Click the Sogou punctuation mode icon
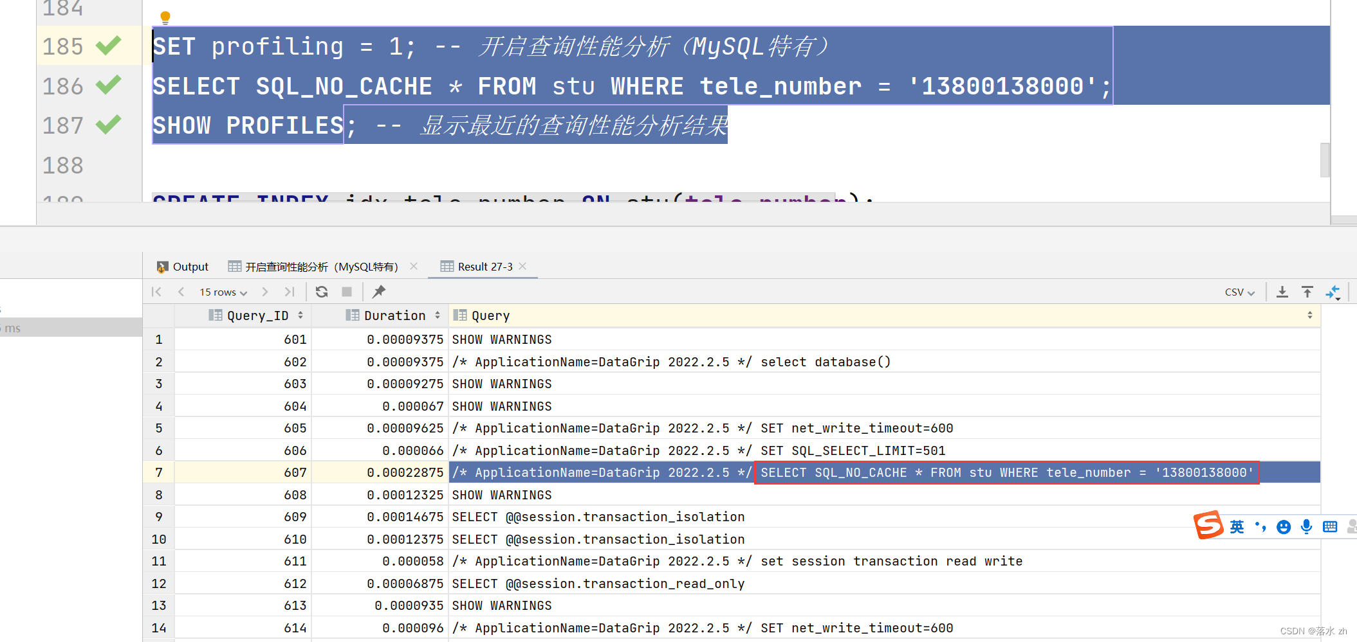This screenshot has width=1357, height=642. pos(1260,527)
